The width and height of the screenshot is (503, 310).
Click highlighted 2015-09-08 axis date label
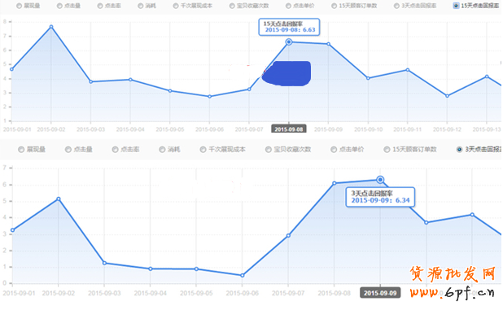coord(289,129)
